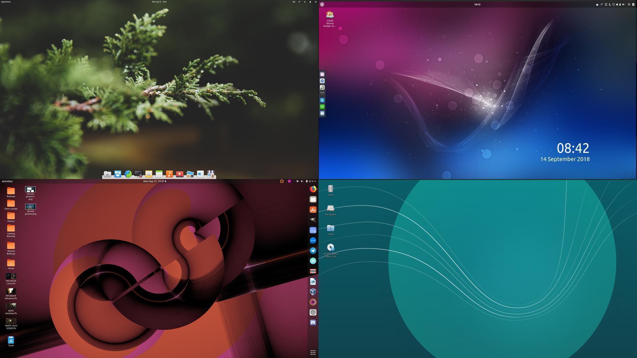Open the volume control from the Budgie tray
Screen dimensions: 637x358
coord(623,4)
